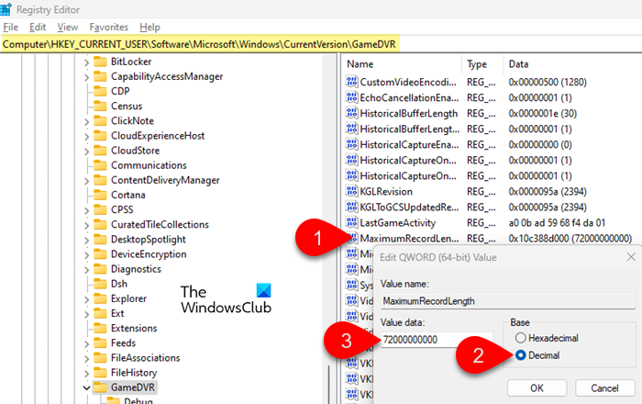Select the Extensions key in tree
The width and height of the screenshot is (642, 404).
pyautogui.click(x=134, y=328)
